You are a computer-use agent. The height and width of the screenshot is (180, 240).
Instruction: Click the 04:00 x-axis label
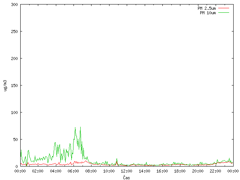[56, 171]
